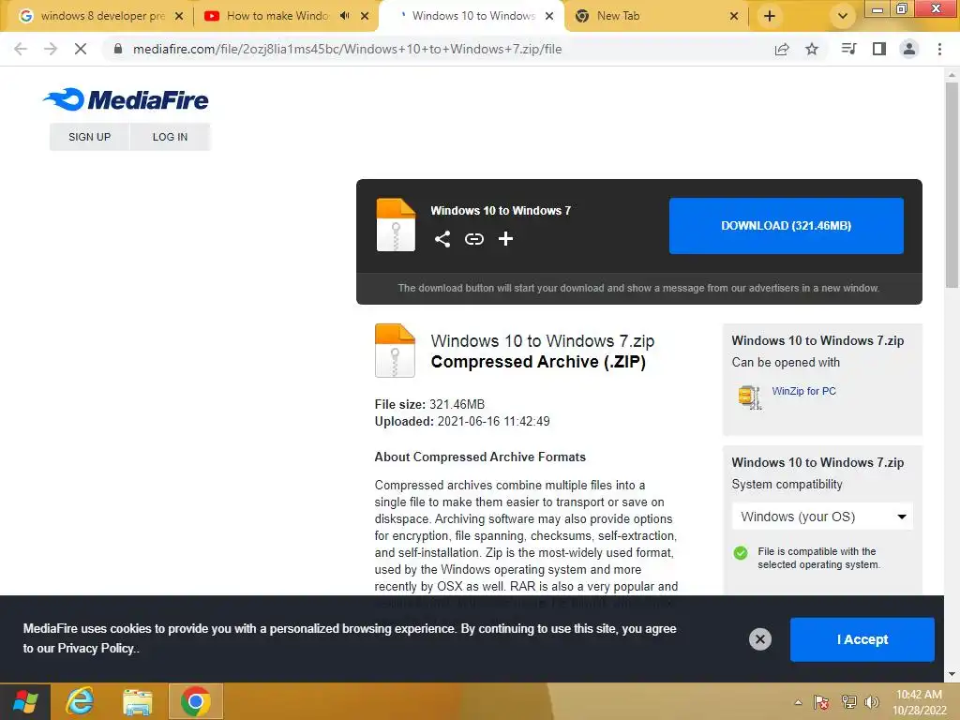Open the tab search chevron
The image size is (960, 720).
(x=843, y=16)
